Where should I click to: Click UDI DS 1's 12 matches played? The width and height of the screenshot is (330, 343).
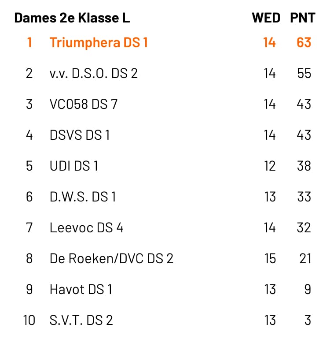point(270,166)
